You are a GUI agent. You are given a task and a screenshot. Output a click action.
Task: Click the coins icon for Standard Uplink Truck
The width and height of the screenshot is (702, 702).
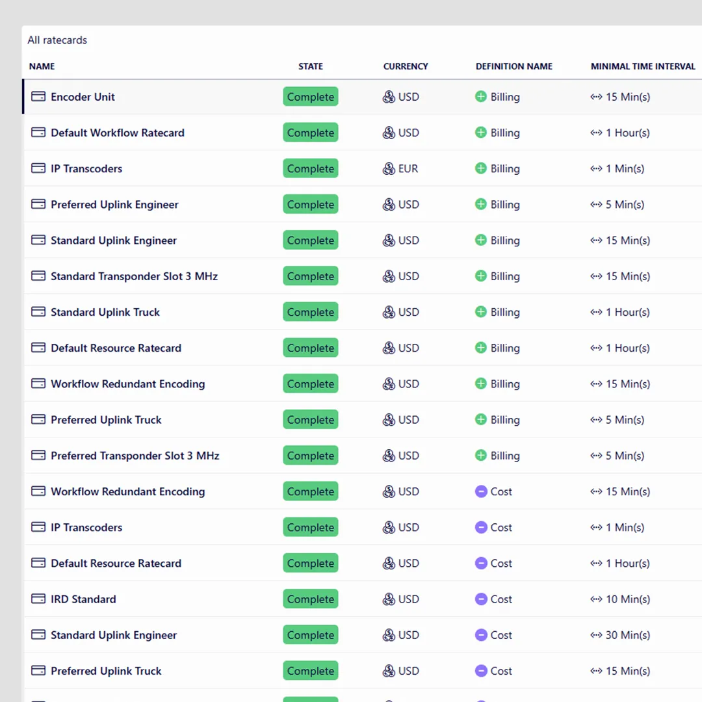coord(389,312)
